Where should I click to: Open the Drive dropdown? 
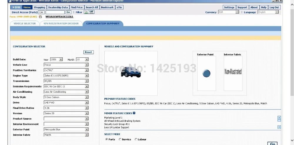pyautogui.click(x=66, y=103)
